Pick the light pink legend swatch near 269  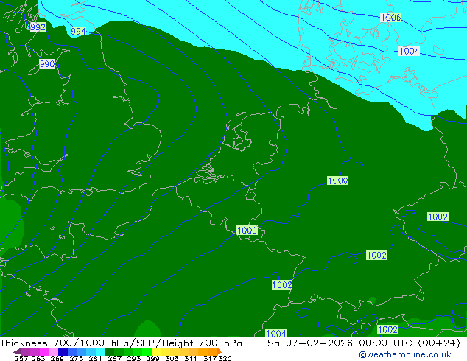click(53, 351)
